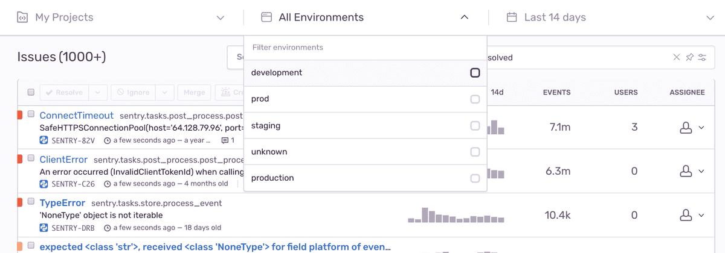Open the Ignore options dropdown arrow
The image size is (725, 253).
click(x=165, y=93)
